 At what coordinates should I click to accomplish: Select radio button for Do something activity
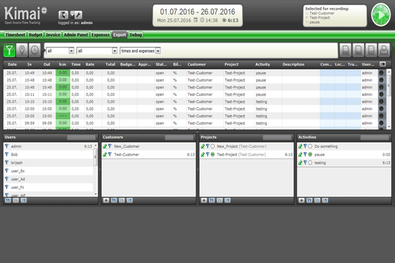click(311, 146)
